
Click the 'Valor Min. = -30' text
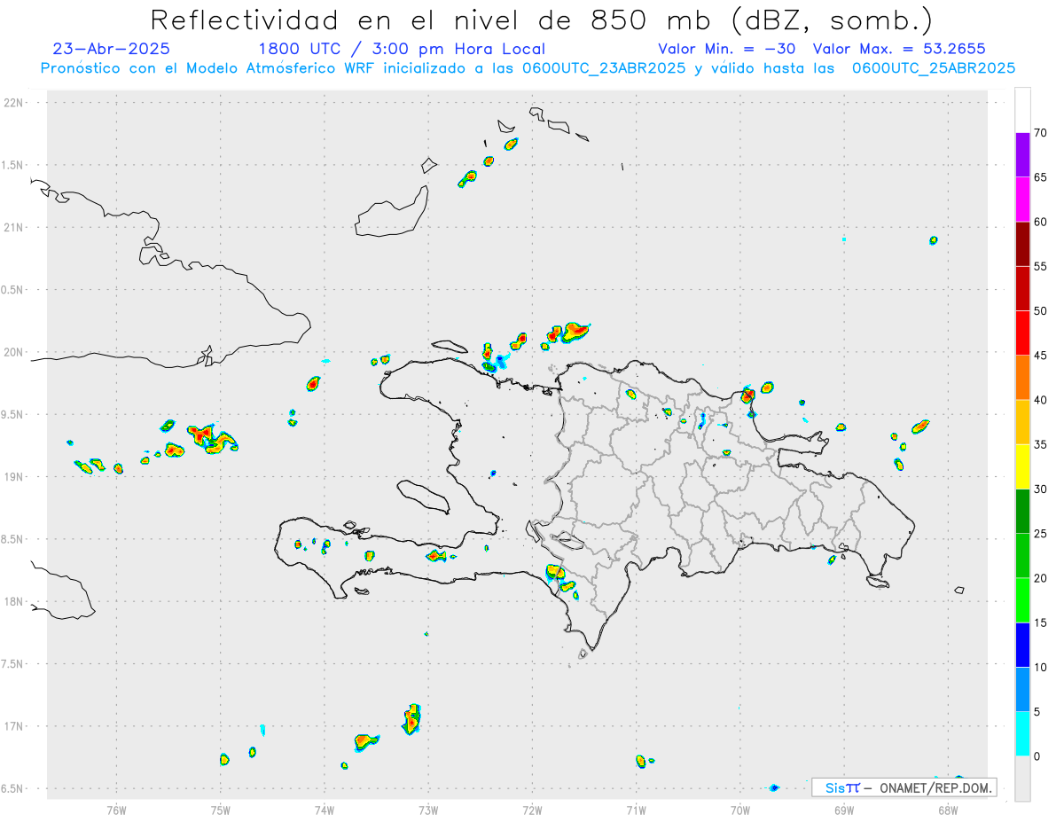point(728,49)
